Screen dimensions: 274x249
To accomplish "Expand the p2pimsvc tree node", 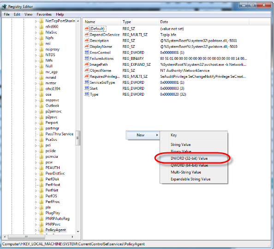I will coord(36,111).
